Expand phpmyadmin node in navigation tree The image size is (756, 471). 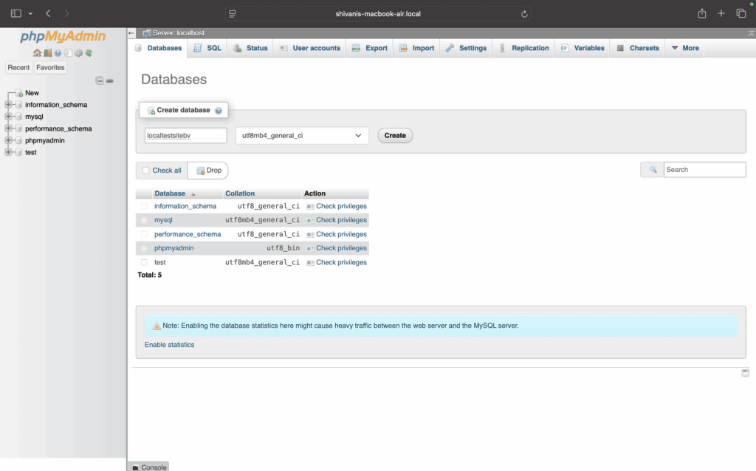tap(8, 140)
